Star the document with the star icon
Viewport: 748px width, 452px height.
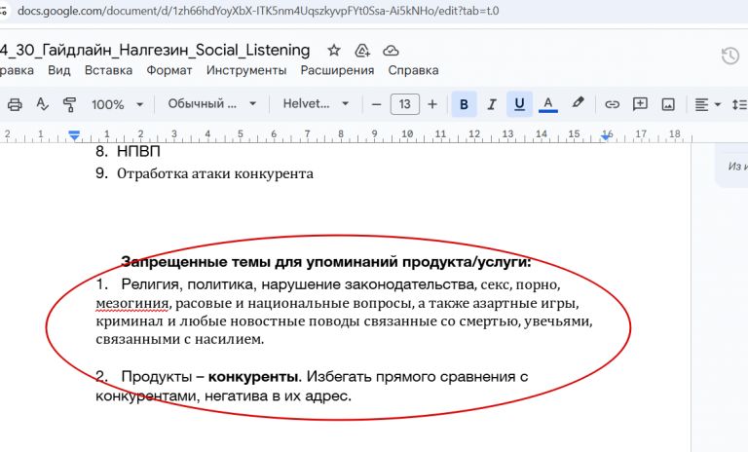(334, 50)
